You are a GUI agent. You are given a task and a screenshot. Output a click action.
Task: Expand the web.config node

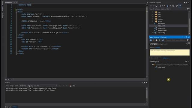point(153,33)
